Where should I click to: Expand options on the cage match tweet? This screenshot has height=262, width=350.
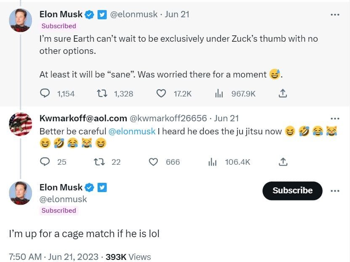[335, 191]
